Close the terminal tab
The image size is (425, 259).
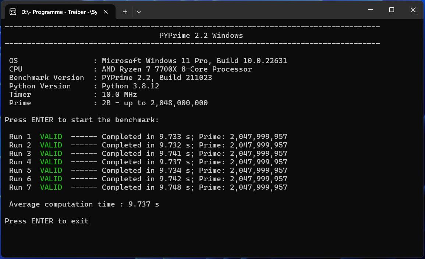click(x=106, y=12)
